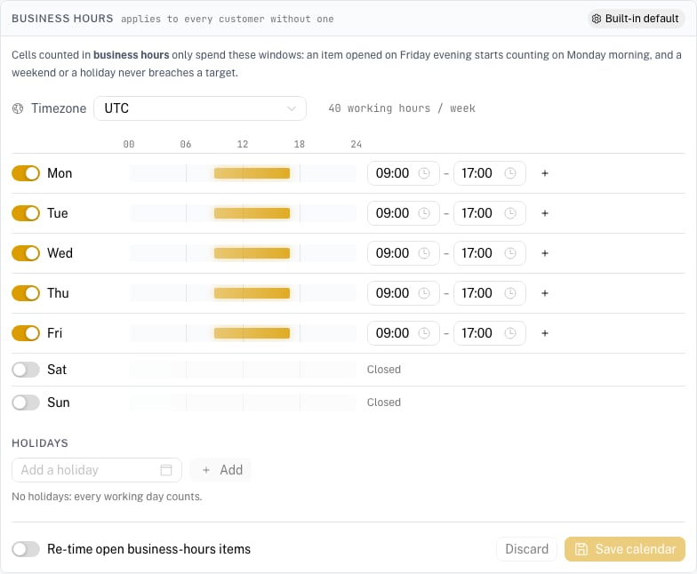Edit Thursday's 09:00 start time field
Screen dimensions: 697x574
[404, 293]
